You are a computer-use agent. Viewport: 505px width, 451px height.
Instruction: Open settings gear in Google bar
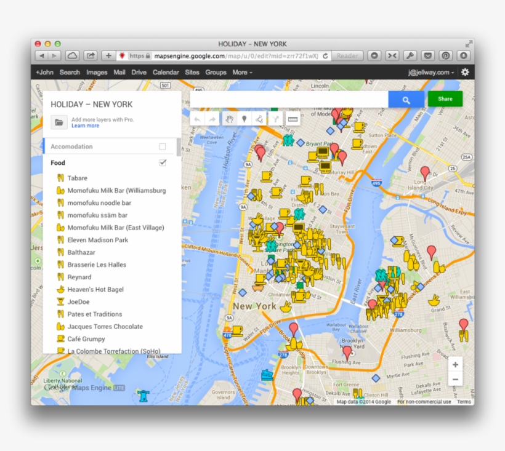[465, 72]
